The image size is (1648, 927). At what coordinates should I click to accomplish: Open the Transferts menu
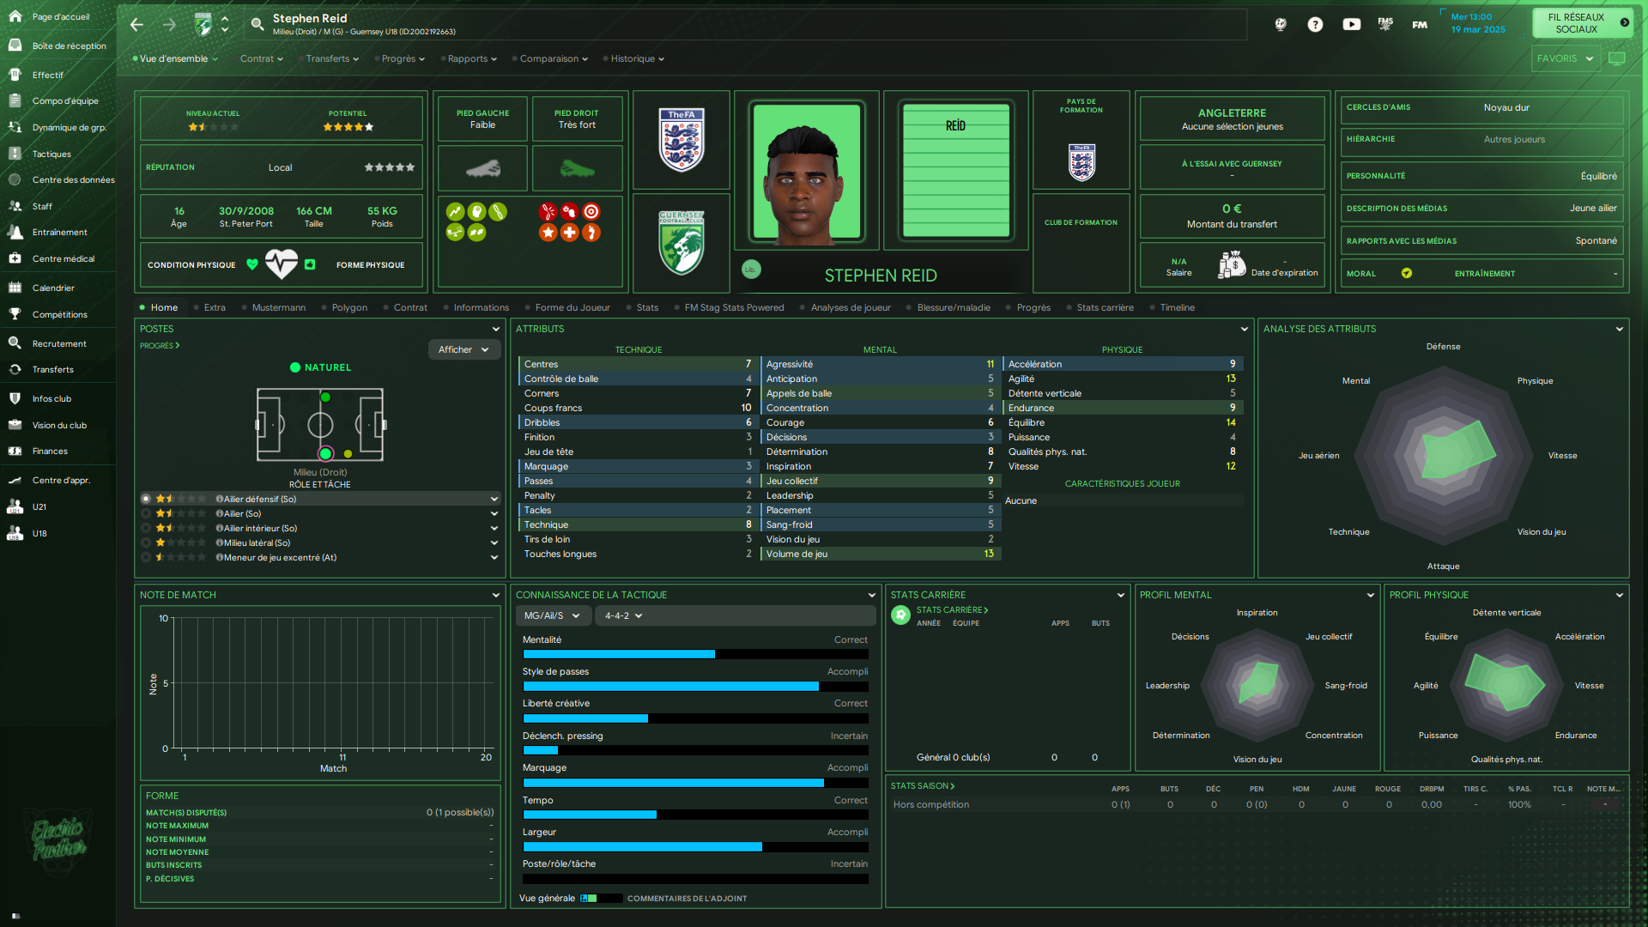coord(332,58)
